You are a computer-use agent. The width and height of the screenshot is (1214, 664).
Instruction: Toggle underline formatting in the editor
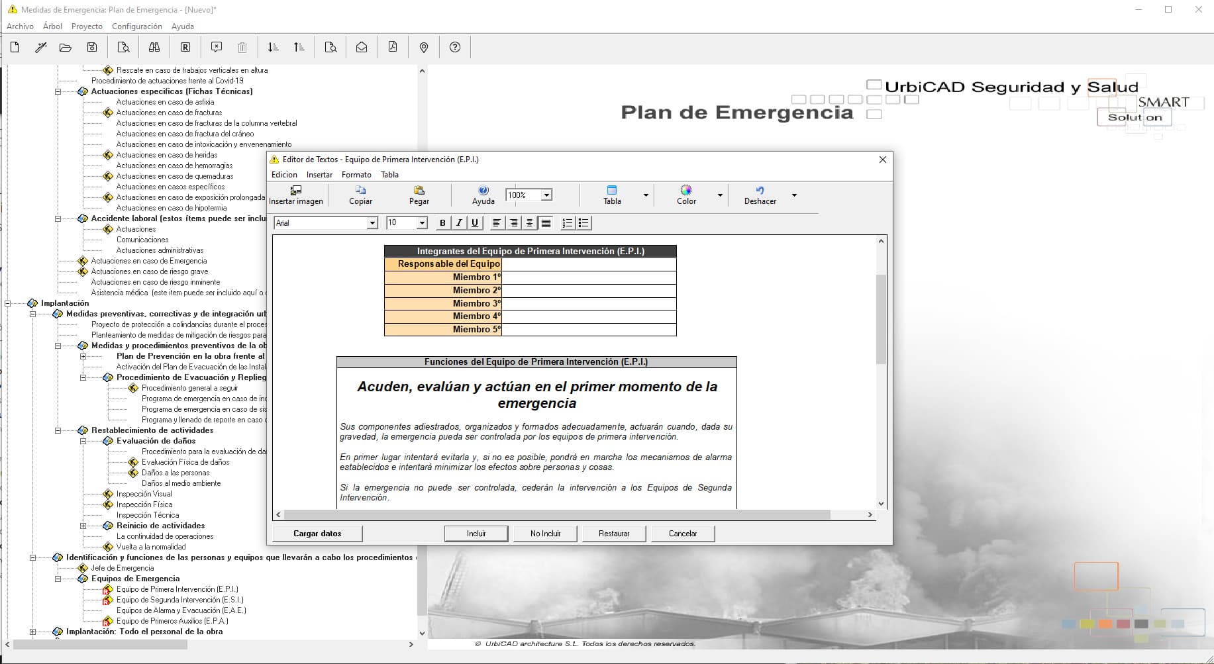click(x=475, y=223)
